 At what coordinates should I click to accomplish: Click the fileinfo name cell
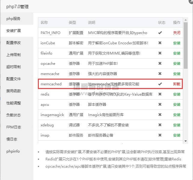point(46,53)
